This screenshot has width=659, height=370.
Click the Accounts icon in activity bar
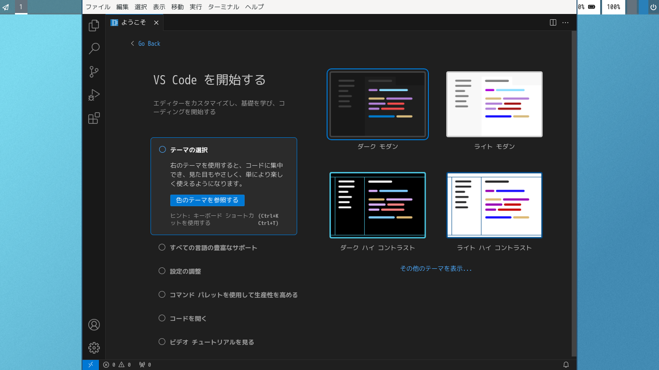pyautogui.click(x=94, y=325)
